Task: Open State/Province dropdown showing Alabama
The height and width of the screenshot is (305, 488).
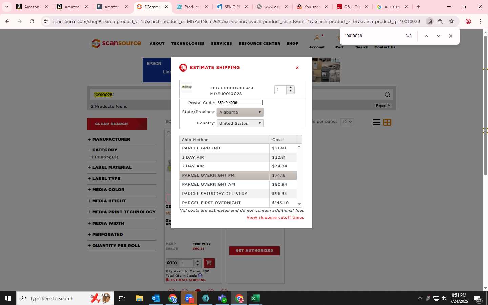Action: [240, 112]
